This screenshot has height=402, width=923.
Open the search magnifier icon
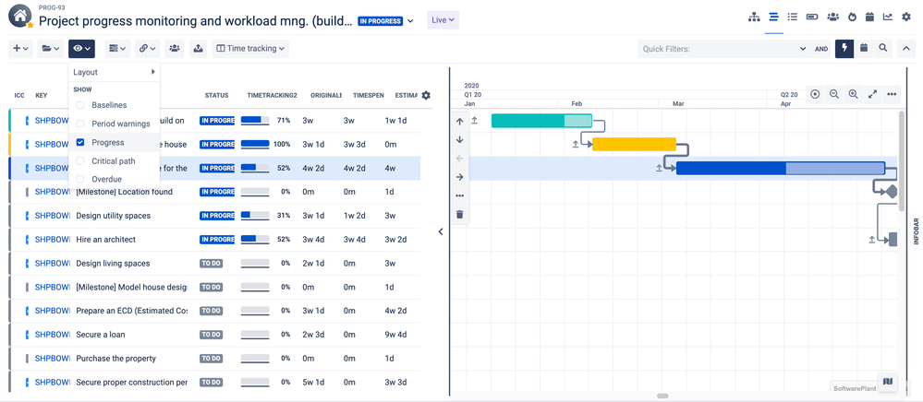(x=883, y=48)
